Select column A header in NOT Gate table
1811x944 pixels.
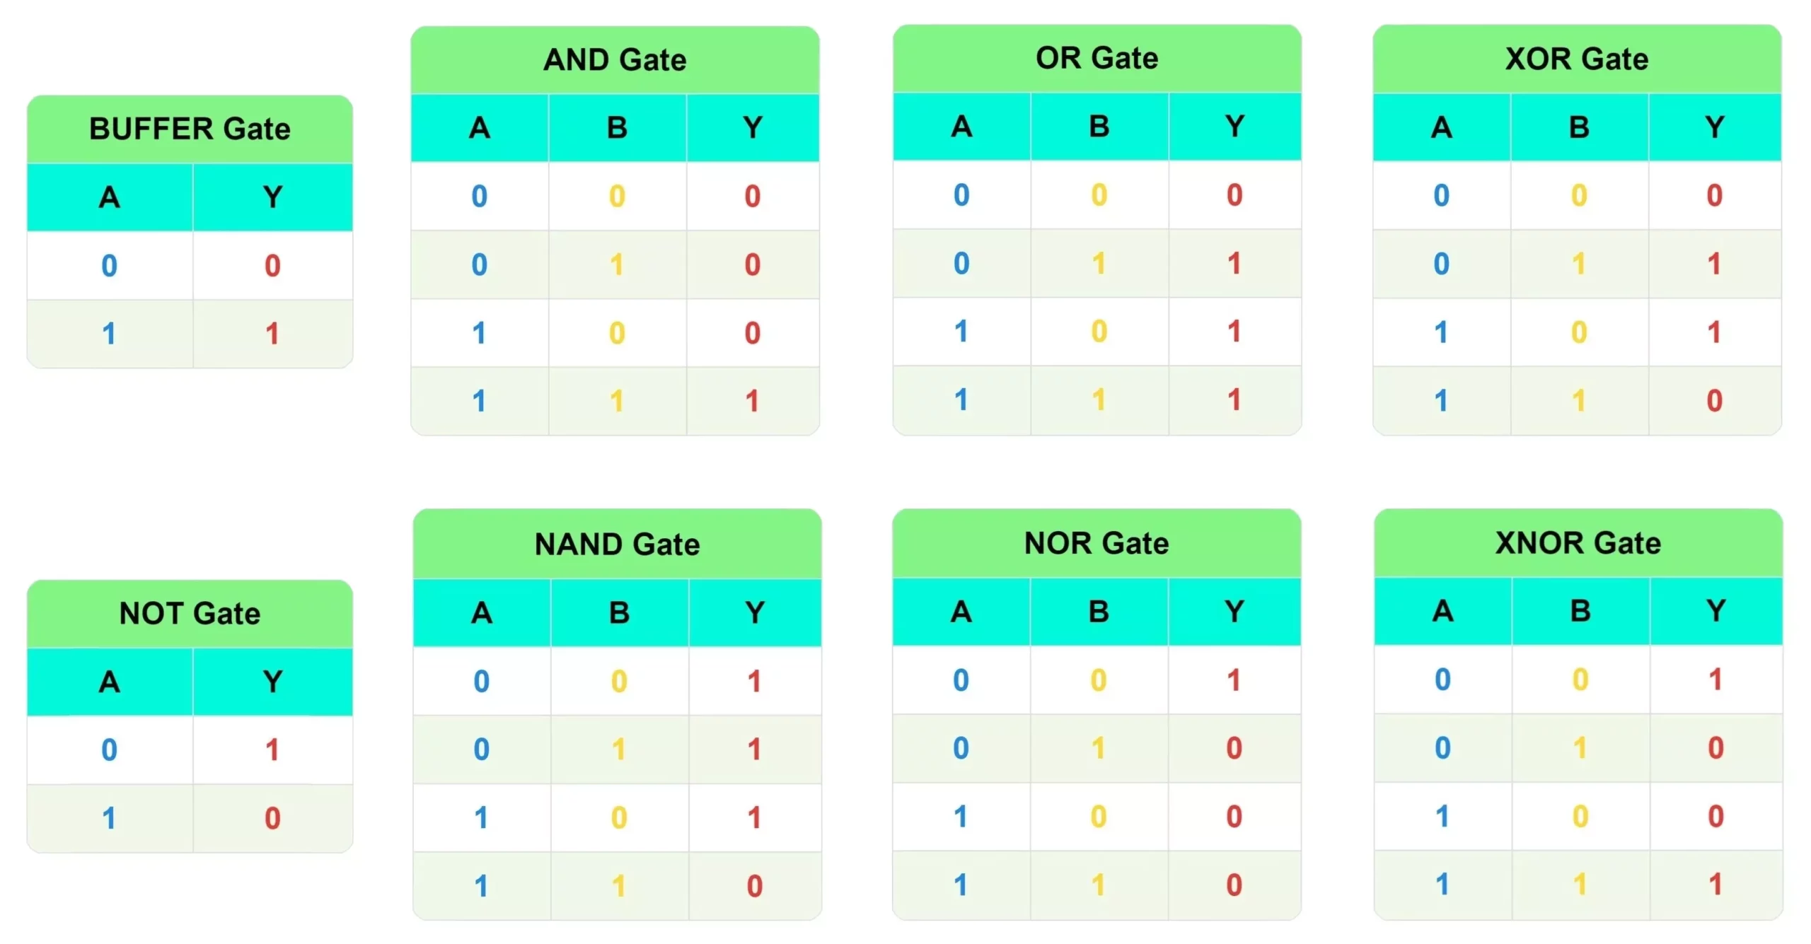pos(110,682)
